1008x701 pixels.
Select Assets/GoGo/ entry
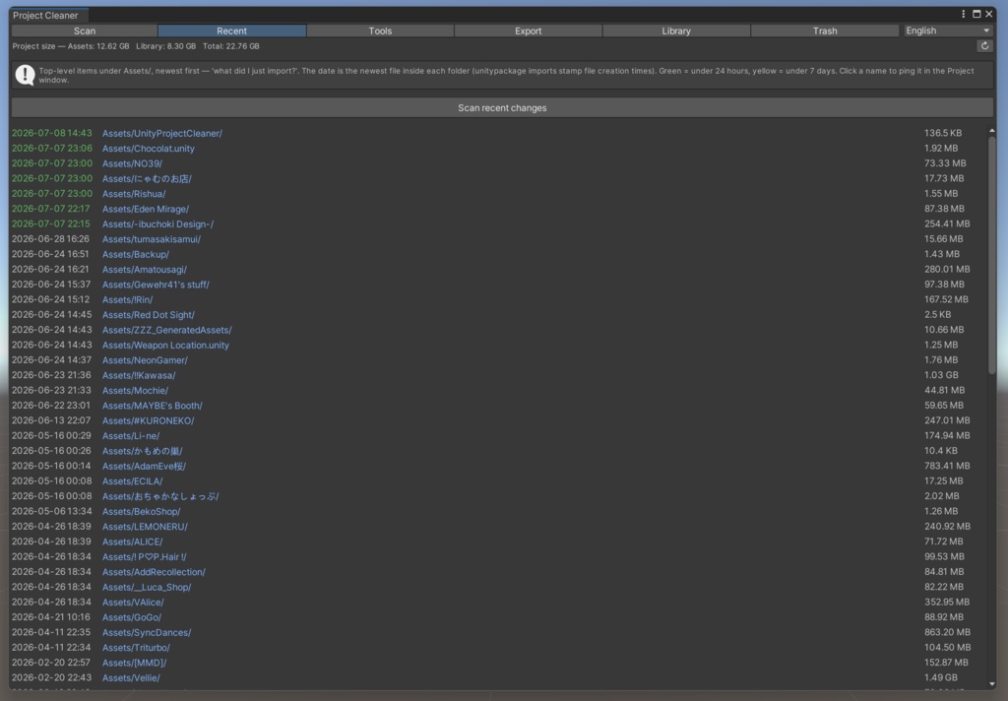[x=131, y=617]
